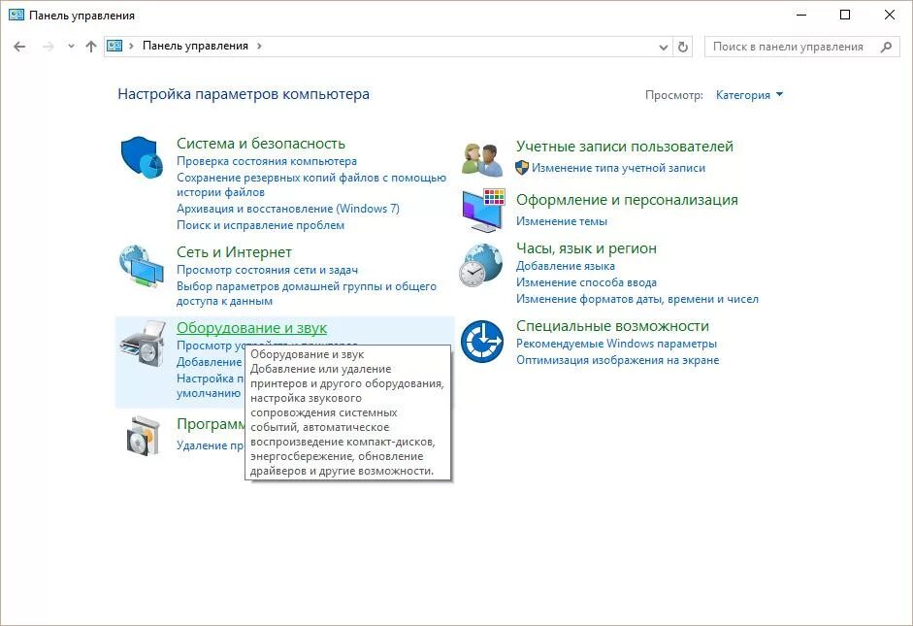
Task: Open Архивация и восстановление (Windows 7)
Action: (288, 209)
